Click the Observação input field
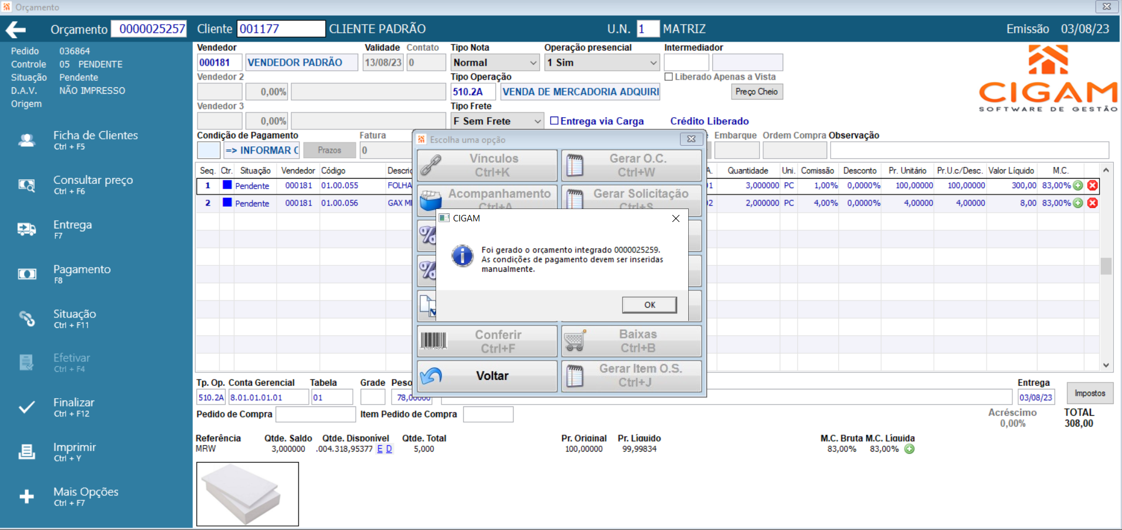 coord(970,151)
